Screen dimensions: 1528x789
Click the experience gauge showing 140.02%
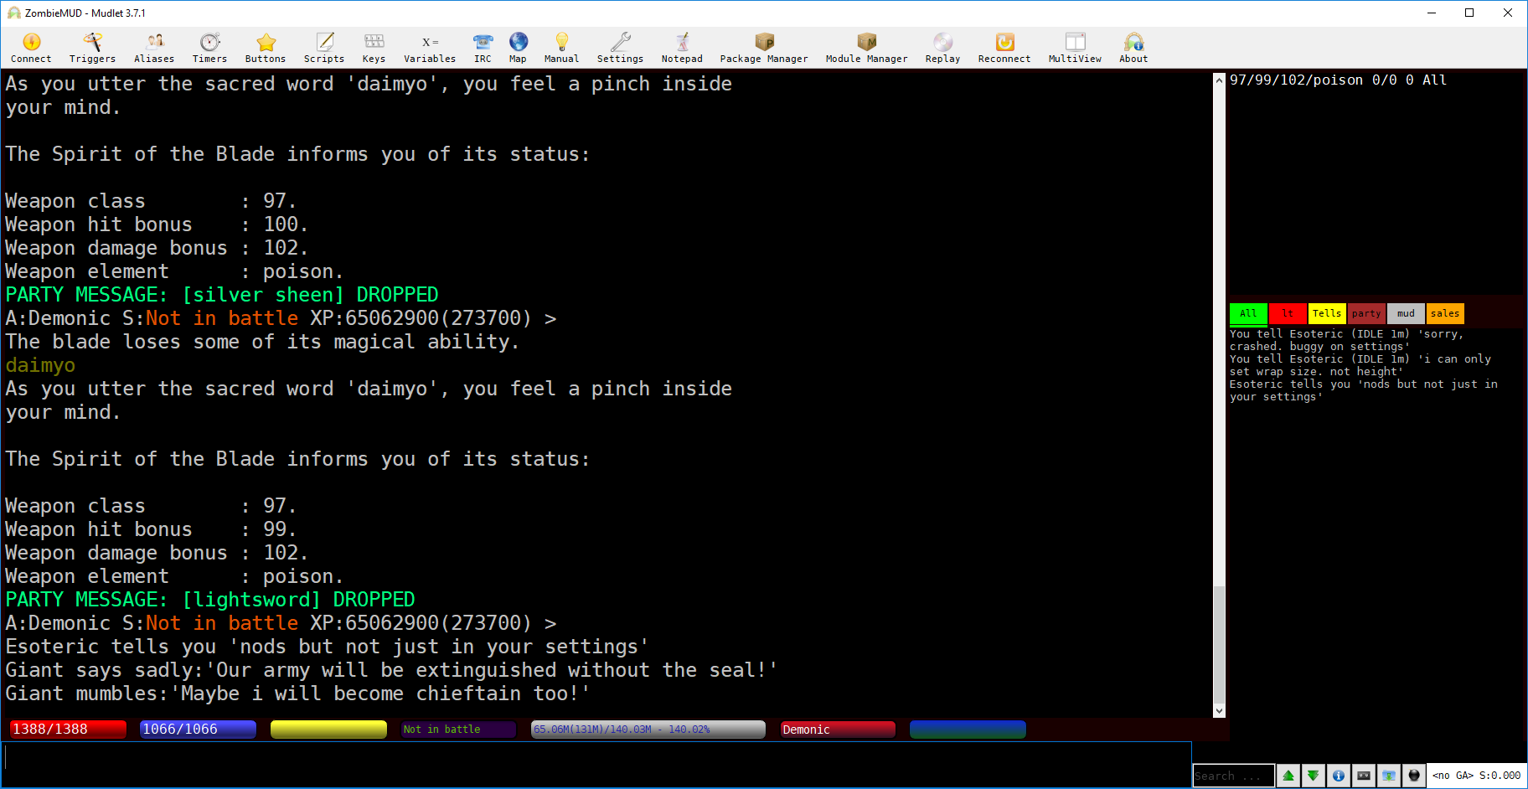(648, 730)
